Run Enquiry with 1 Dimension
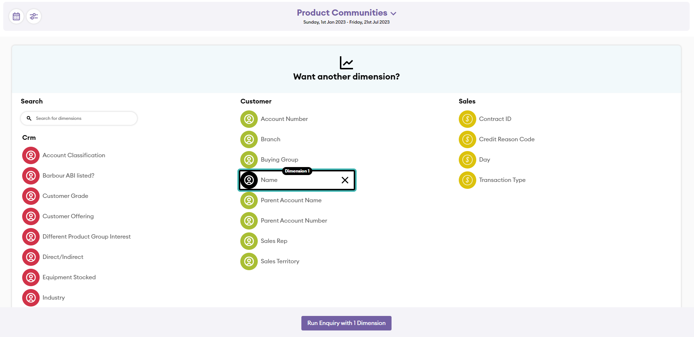The height and width of the screenshot is (337, 694). click(x=346, y=323)
